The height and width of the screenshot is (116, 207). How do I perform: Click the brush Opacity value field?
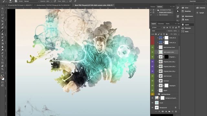pyautogui.click(x=48, y=1)
